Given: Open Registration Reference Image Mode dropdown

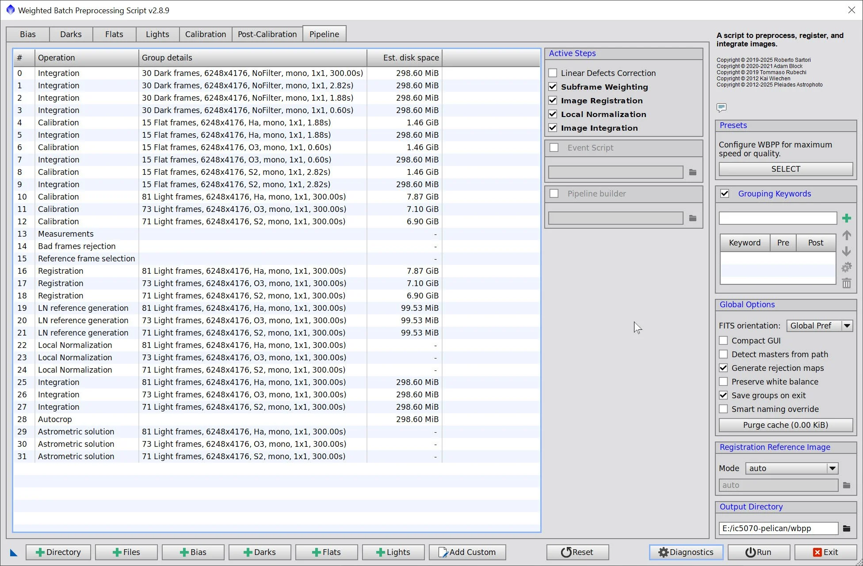Looking at the screenshot, I should click(x=832, y=468).
